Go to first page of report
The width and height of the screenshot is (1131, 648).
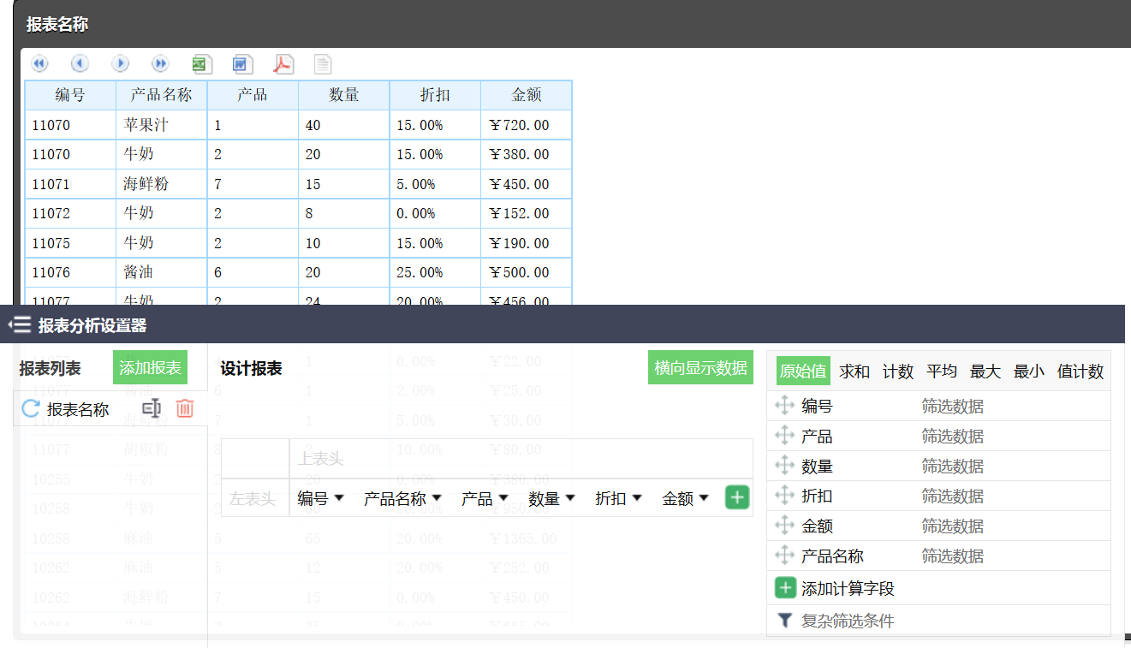40,63
